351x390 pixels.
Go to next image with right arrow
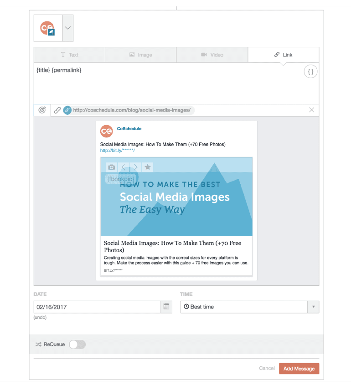pos(135,167)
